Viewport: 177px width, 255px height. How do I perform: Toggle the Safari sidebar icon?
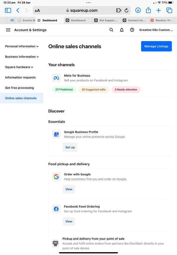tap(8, 10)
